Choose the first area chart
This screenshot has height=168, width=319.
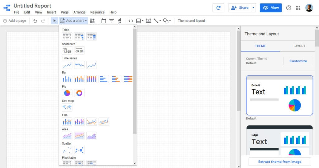(67, 136)
